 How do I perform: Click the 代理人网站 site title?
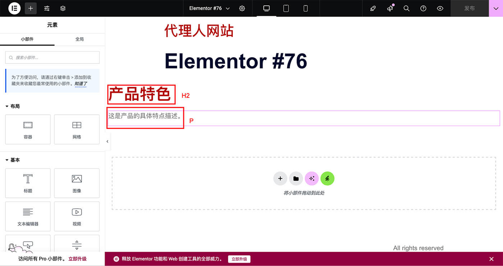click(x=199, y=31)
